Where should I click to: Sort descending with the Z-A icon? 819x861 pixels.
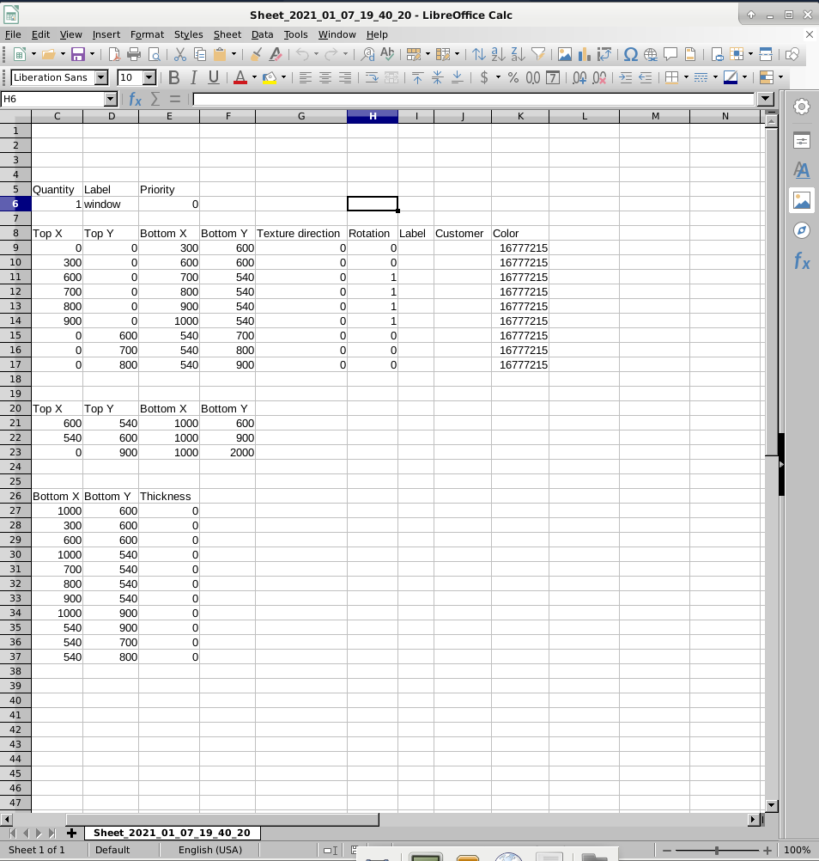click(518, 54)
